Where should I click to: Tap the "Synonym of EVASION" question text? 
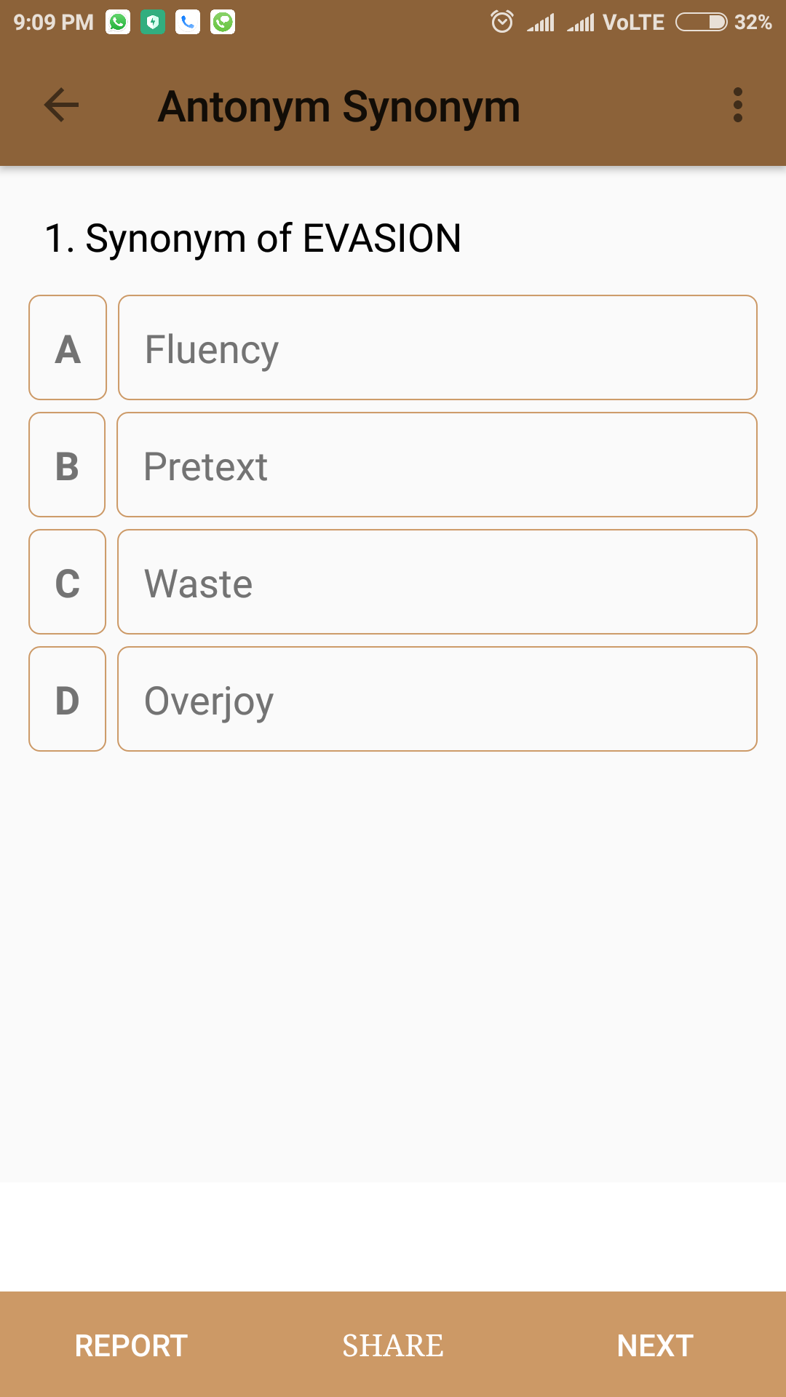tap(253, 238)
